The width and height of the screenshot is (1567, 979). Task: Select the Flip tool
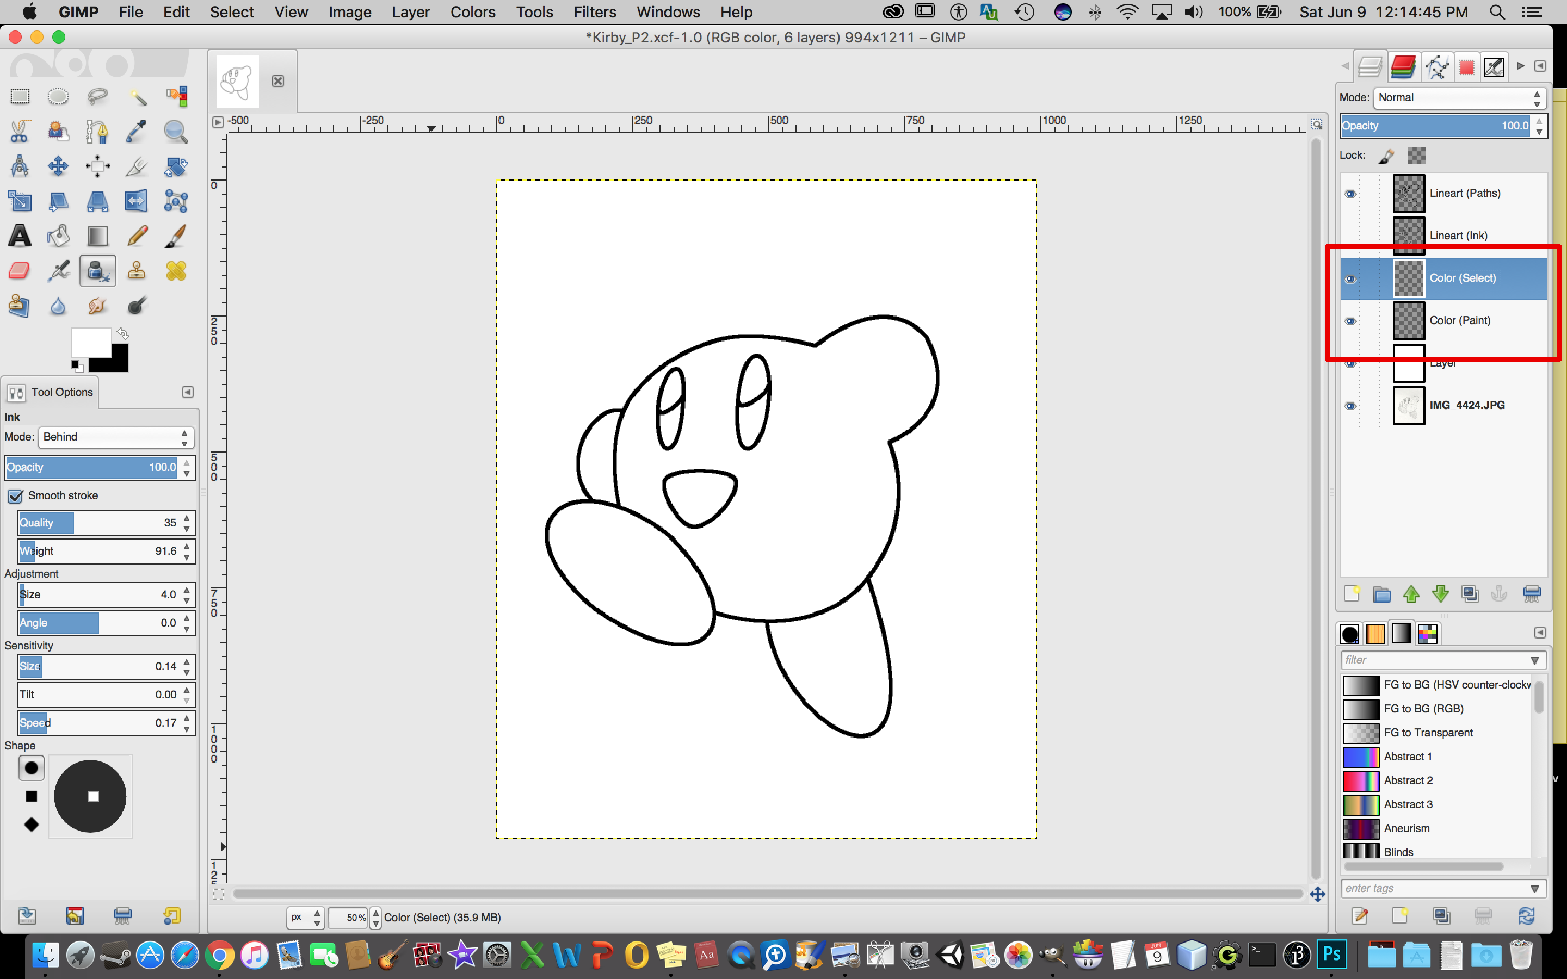pyautogui.click(x=137, y=201)
